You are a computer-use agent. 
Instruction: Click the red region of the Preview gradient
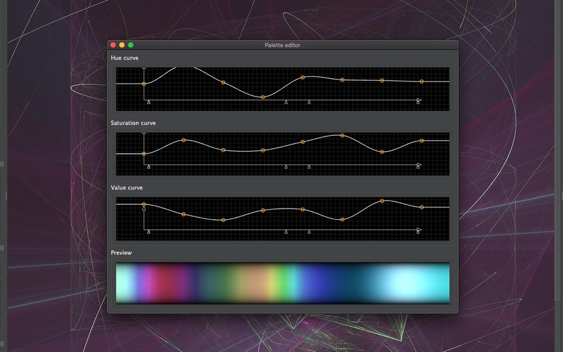(x=166, y=283)
